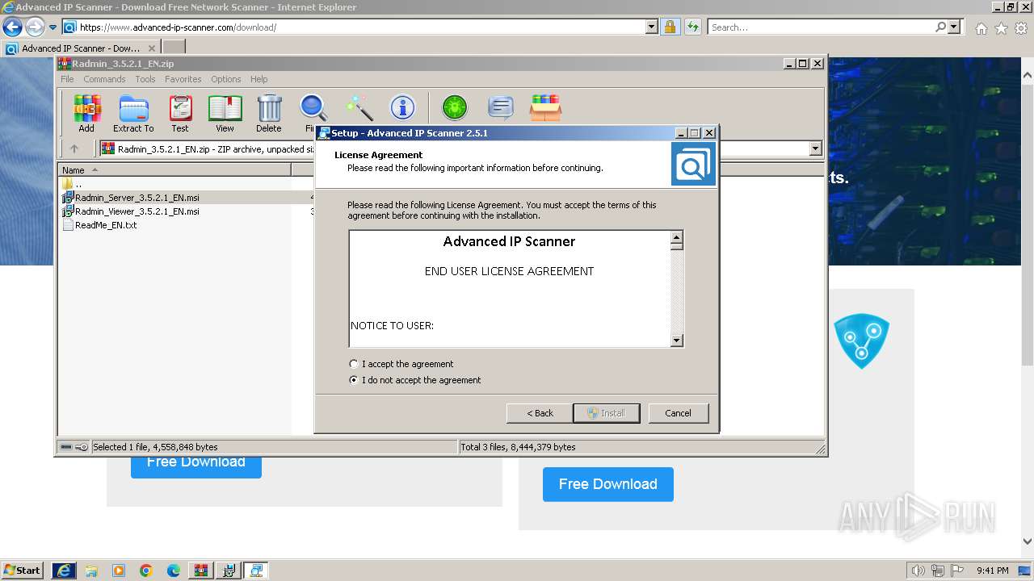Click the Internet Explorer taskbar icon

click(x=63, y=570)
